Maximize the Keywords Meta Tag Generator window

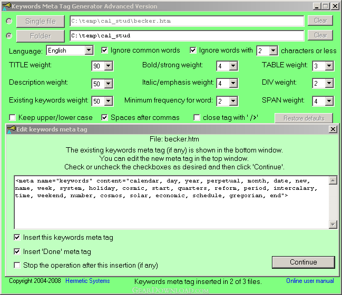pyautogui.click(x=326, y=6)
